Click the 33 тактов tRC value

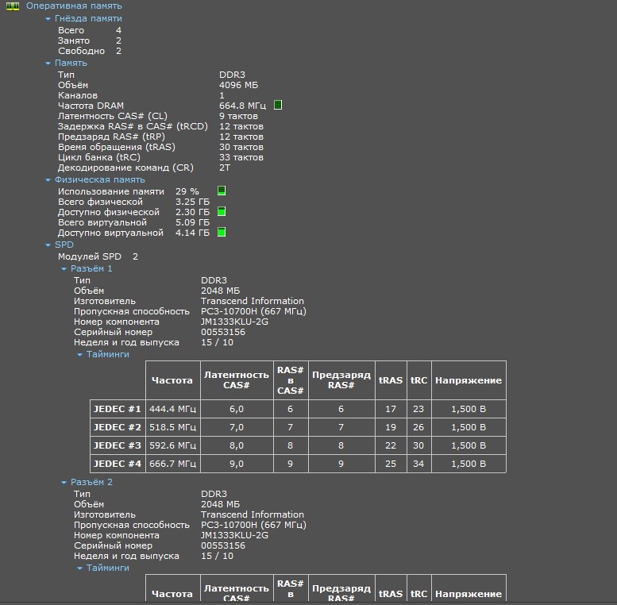click(x=241, y=157)
